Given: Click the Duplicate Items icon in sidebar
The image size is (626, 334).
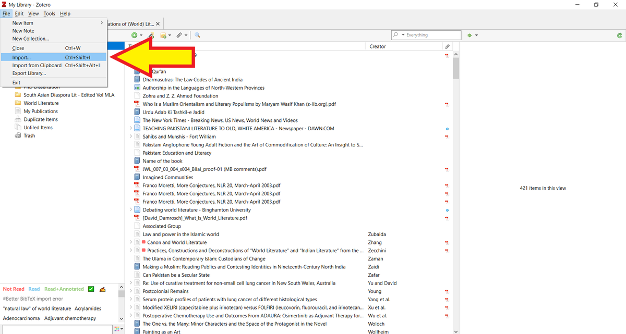Looking at the screenshot, I should [x=18, y=119].
